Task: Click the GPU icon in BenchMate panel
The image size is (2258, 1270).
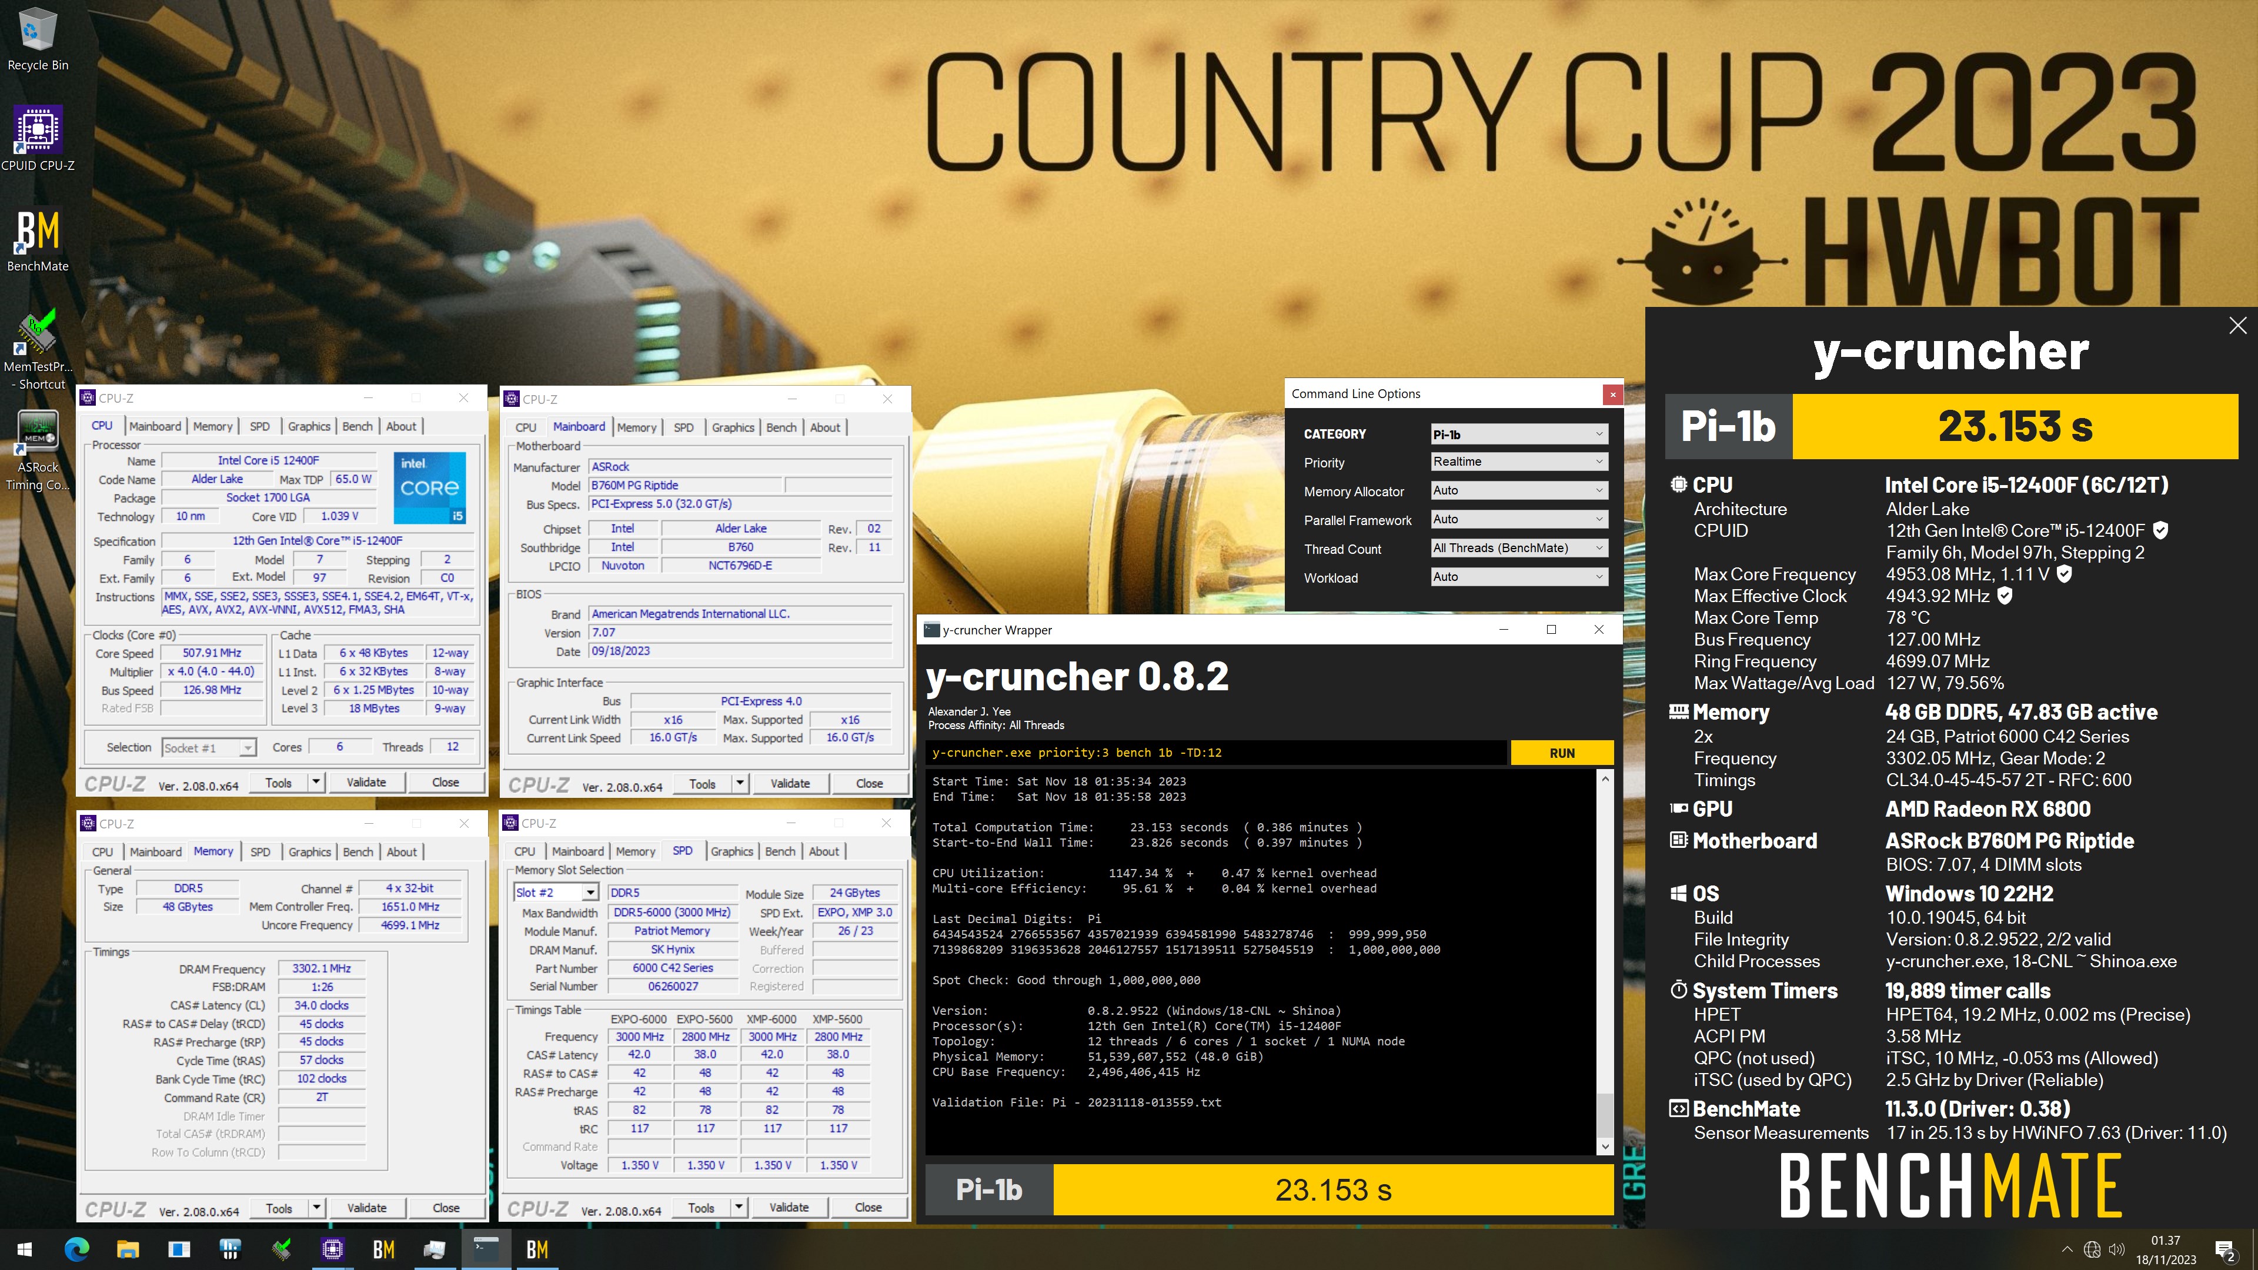Action: click(x=1678, y=808)
